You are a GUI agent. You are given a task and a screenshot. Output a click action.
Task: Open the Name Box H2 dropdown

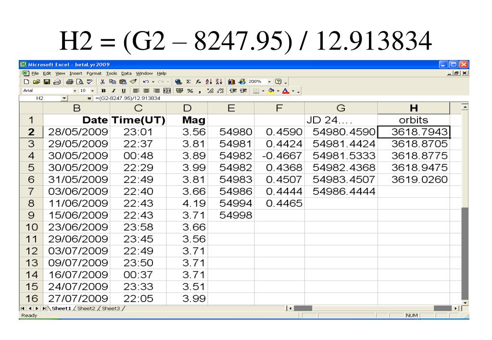(64, 98)
